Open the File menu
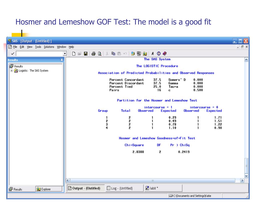Screen dimensions: 256x206 [x=15, y=47]
